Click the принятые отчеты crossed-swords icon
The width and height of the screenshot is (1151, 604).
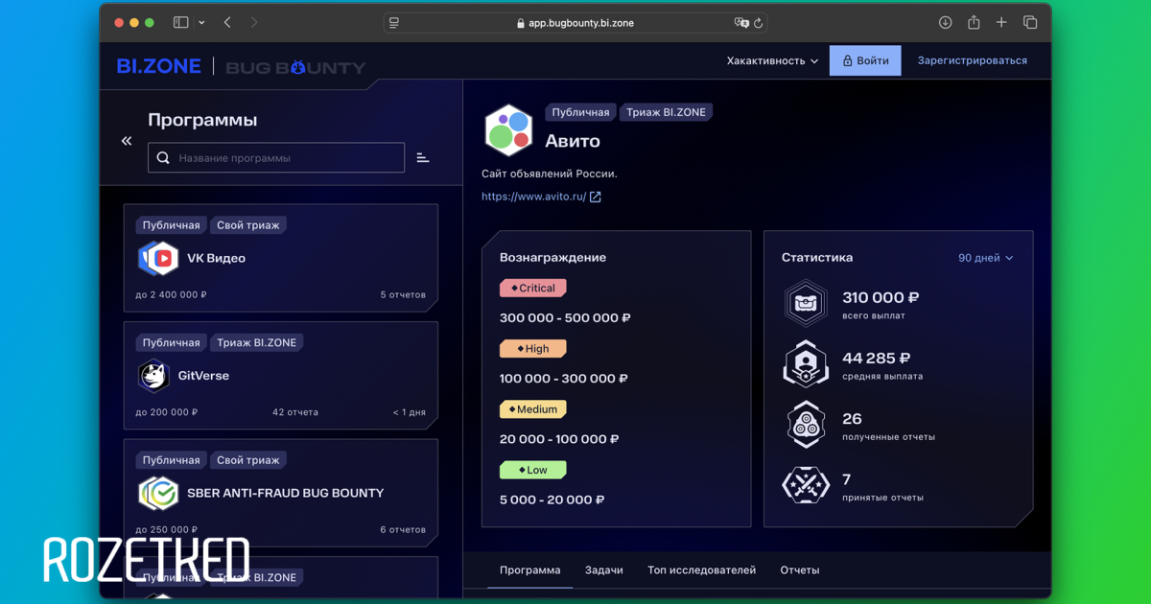pos(806,485)
